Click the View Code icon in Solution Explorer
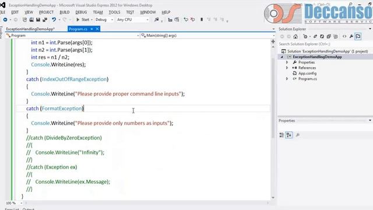 [344, 36]
